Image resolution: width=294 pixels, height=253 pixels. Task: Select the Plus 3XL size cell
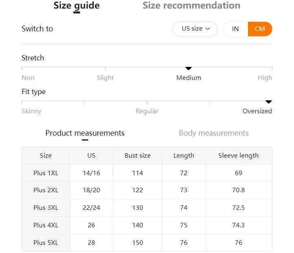tap(46, 208)
